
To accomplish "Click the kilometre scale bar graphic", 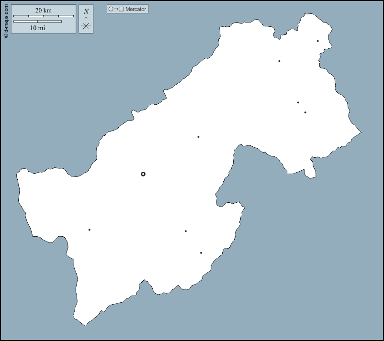I will [43, 16].
